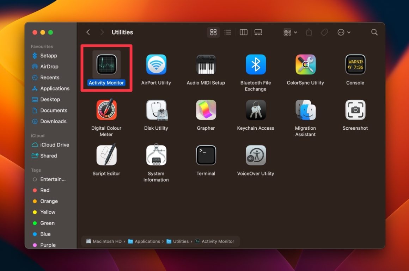
Task: Launch the Terminal app
Action: point(206,155)
